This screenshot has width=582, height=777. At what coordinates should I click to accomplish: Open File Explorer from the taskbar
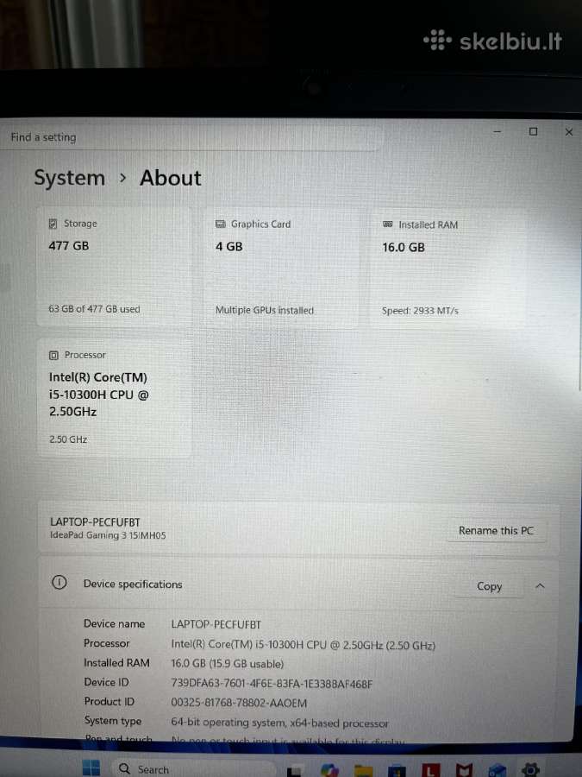(363, 770)
